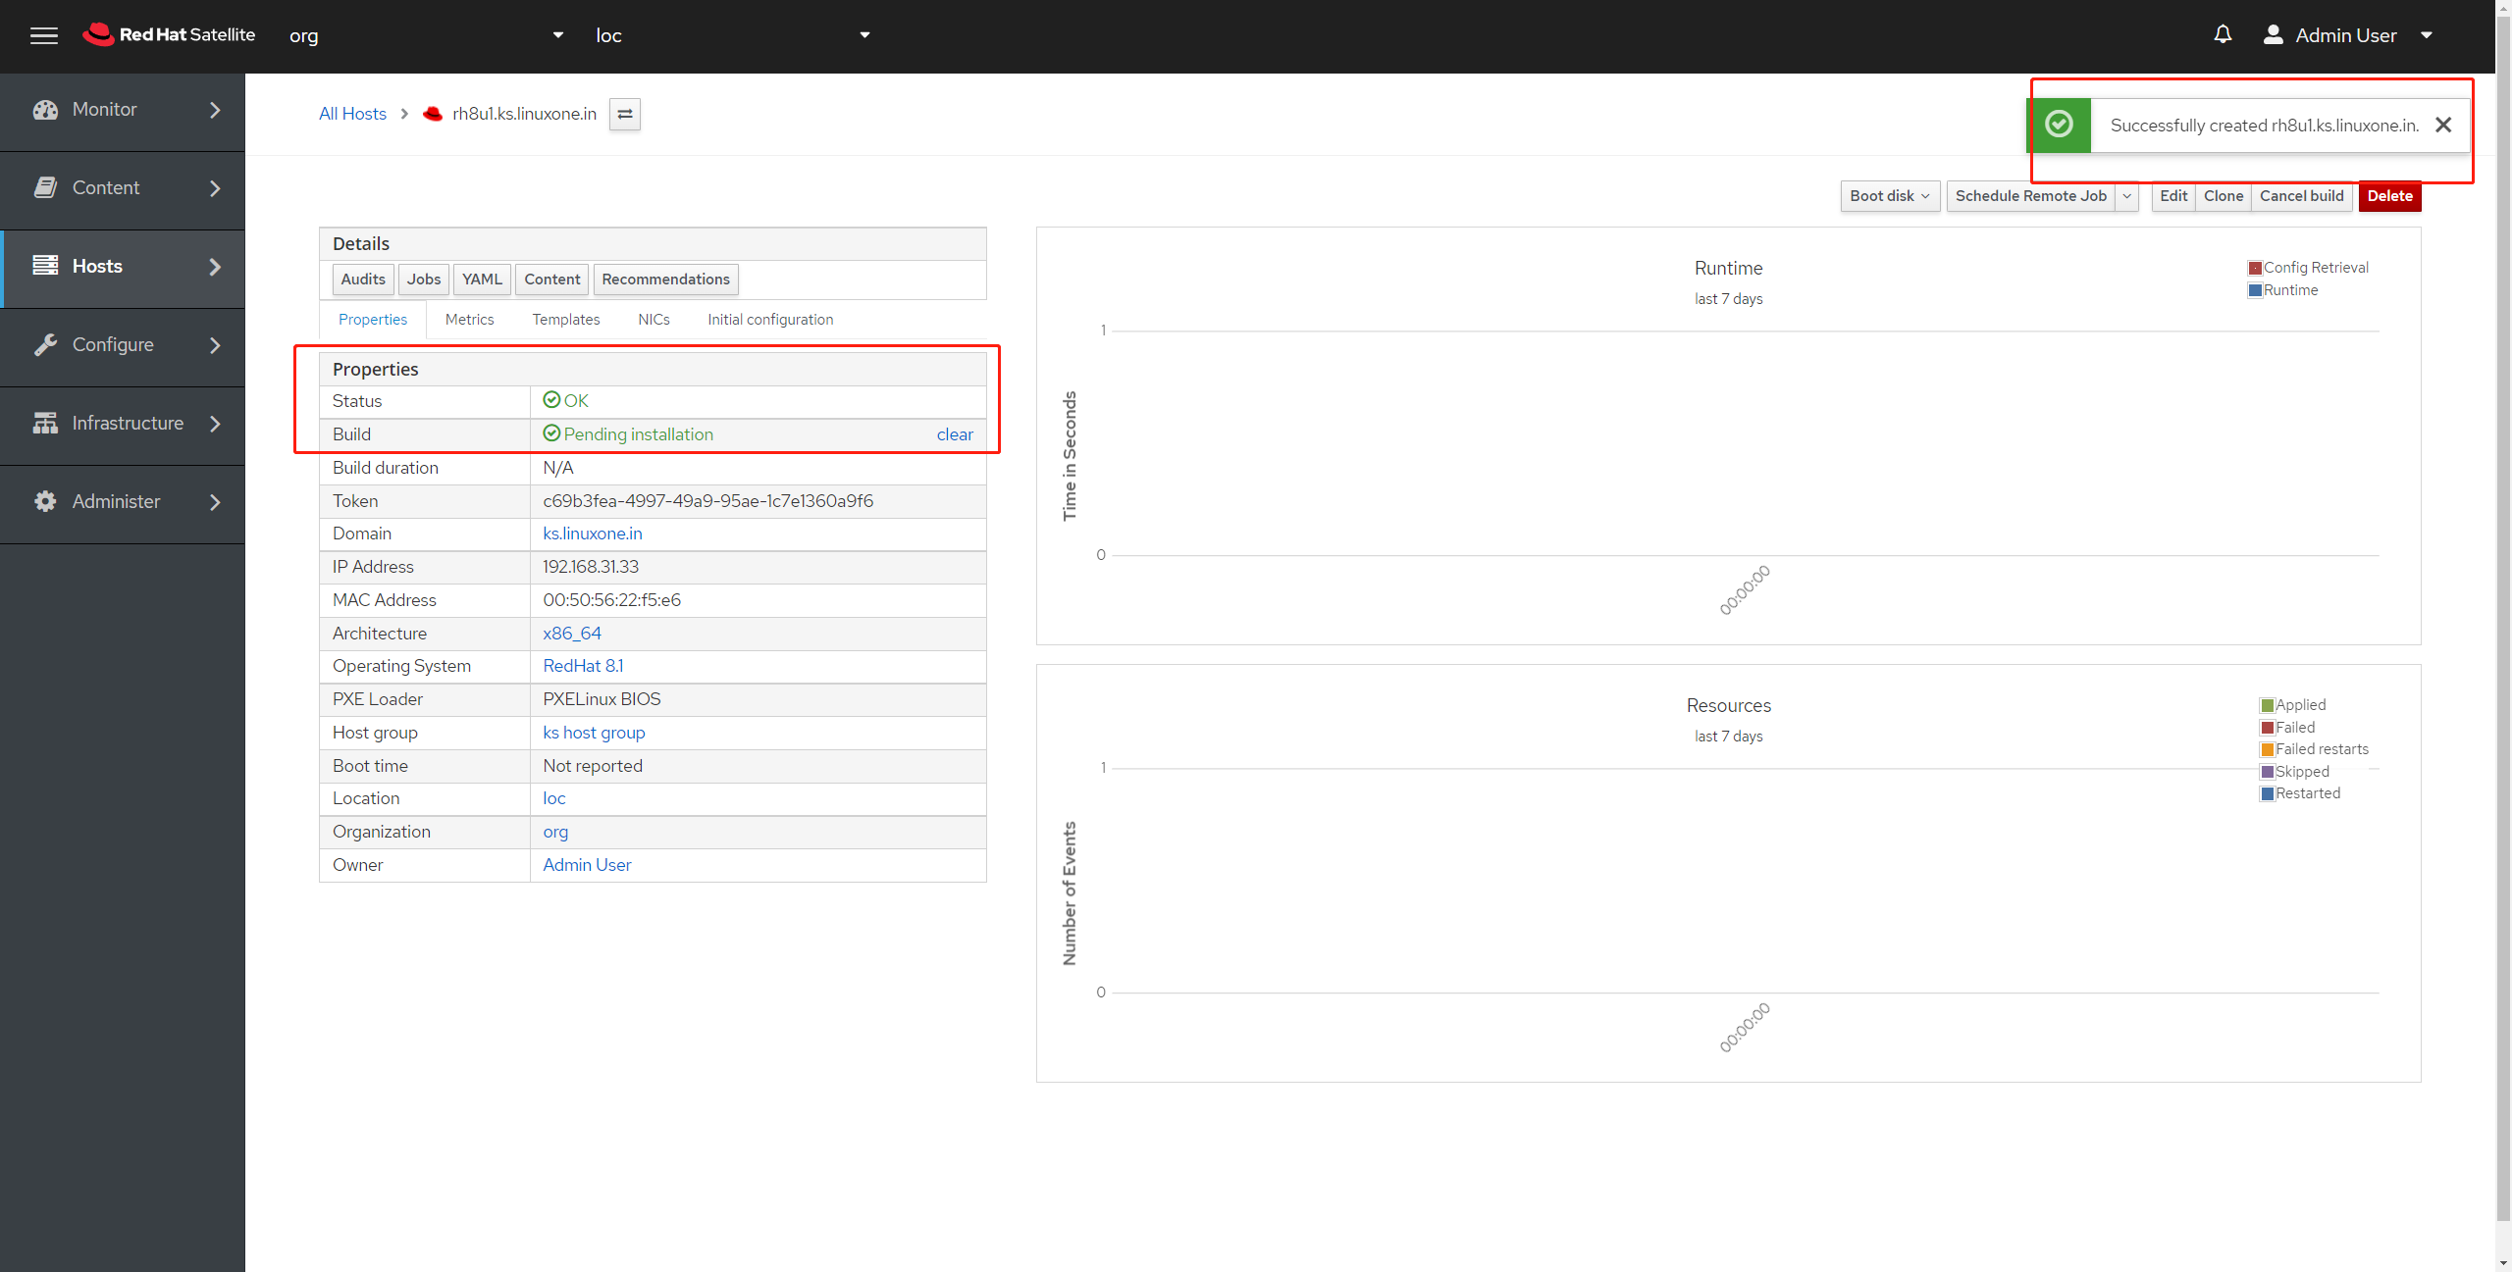The image size is (2512, 1272).
Task: Open the ks host group link
Action: point(594,733)
